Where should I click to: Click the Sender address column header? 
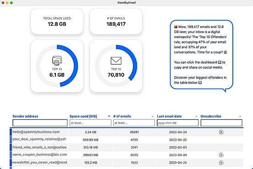click(25, 116)
